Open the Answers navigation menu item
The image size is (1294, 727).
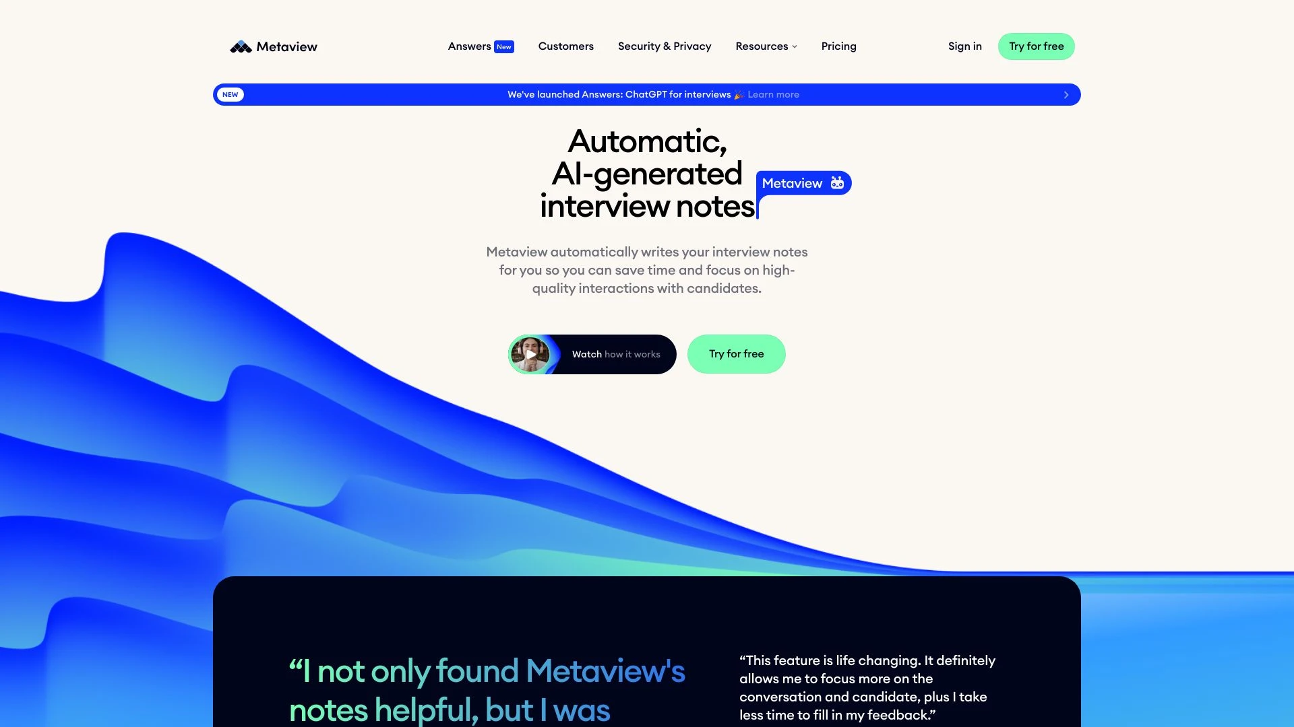[468, 46]
